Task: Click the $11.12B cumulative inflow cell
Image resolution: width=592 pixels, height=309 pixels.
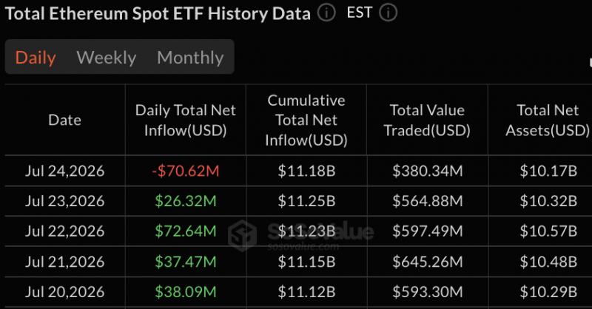Action: [x=306, y=292]
